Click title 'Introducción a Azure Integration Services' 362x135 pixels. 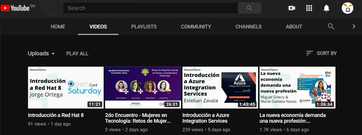point(206,118)
